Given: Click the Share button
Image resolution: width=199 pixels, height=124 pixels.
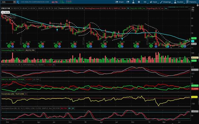Looking at the screenshot, I should click(x=119, y=2).
